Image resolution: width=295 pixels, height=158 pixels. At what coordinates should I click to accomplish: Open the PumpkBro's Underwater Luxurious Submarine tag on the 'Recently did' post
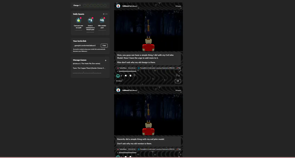pyautogui.click(x=156, y=149)
